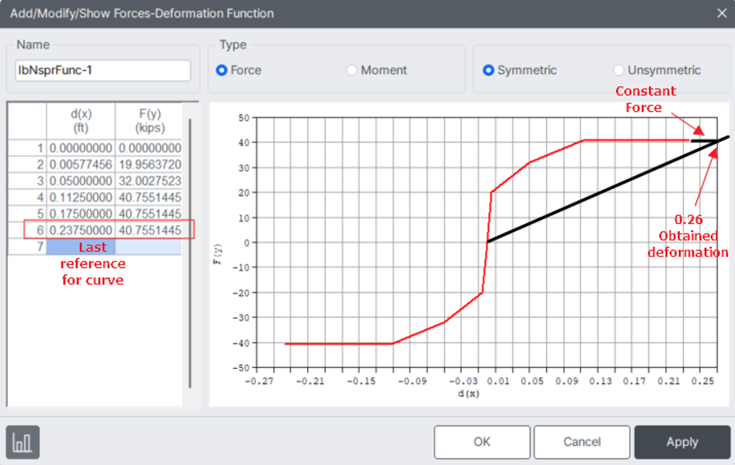
Task: Click the bar chart plot icon
Action: click(x=22, y=442)
